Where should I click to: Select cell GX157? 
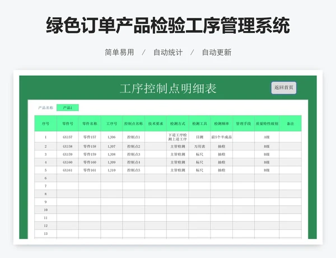(68, 137)
